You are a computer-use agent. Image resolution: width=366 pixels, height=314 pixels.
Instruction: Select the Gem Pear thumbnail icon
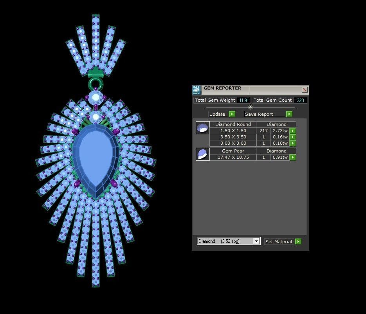(203, 154)
